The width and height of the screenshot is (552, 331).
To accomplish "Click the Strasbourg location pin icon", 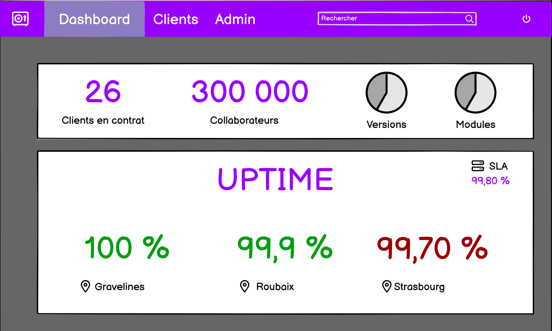I will (x=386, y=286).
